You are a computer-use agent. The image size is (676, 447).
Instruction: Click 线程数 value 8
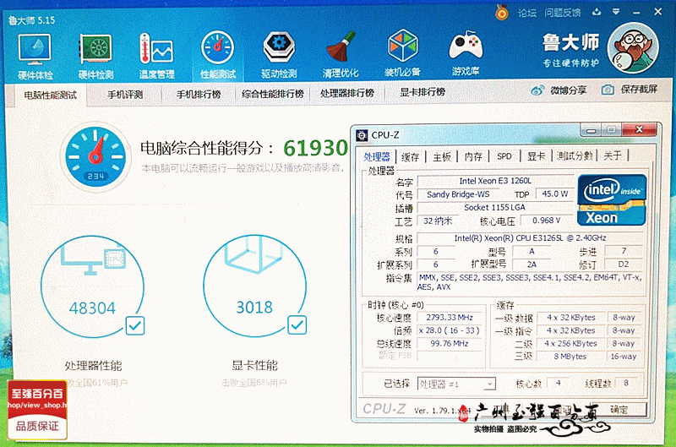click(626, 383)
